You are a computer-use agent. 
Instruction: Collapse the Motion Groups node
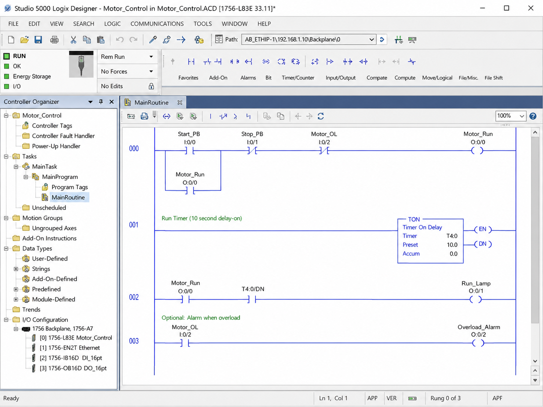(6, 218)
